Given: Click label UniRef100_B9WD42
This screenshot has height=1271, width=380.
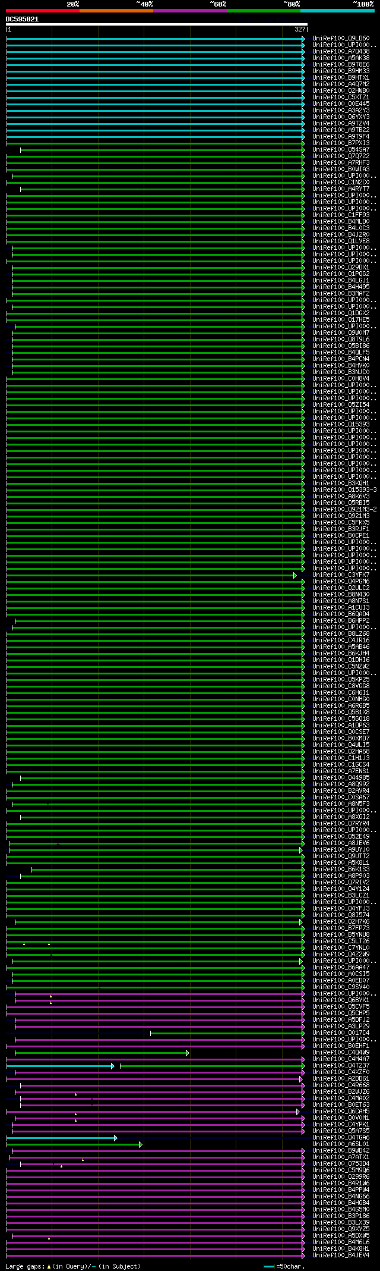Looking at the screenshot, I should click(341, 1151).
